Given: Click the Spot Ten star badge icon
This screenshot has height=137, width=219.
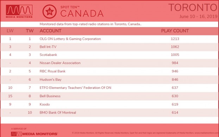Looking at the screenshot, I should [x=50, y=12].
